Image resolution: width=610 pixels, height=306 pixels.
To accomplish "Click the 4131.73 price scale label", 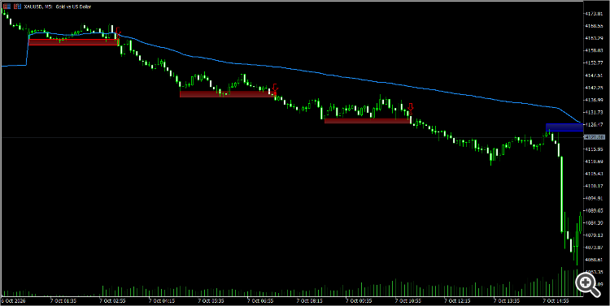I will point(594,112).
